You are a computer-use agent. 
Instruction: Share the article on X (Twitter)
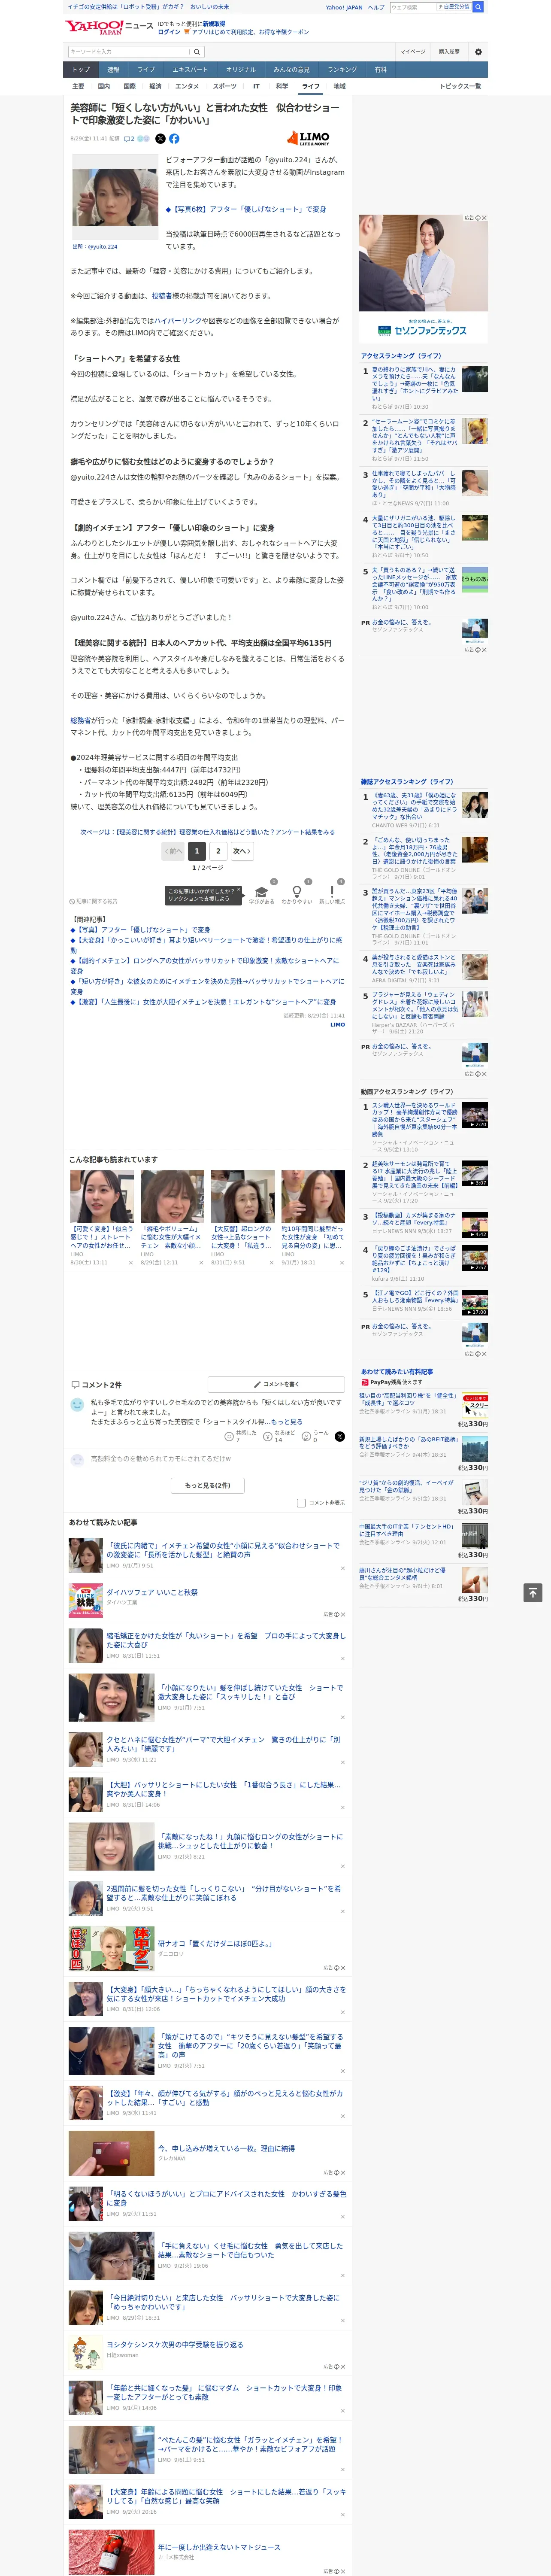[x=160, y=139]
